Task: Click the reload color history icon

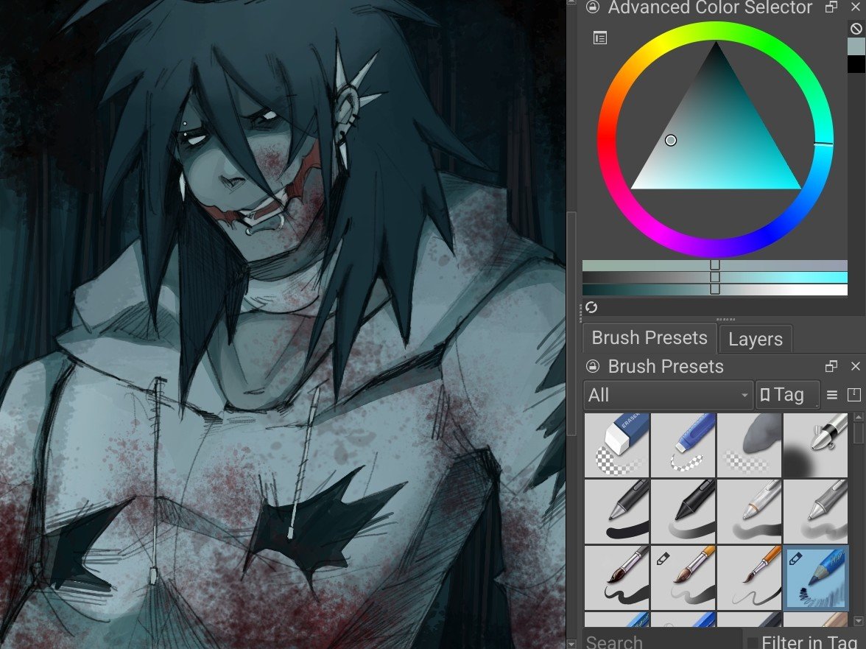Action: (x=591, y=307)
